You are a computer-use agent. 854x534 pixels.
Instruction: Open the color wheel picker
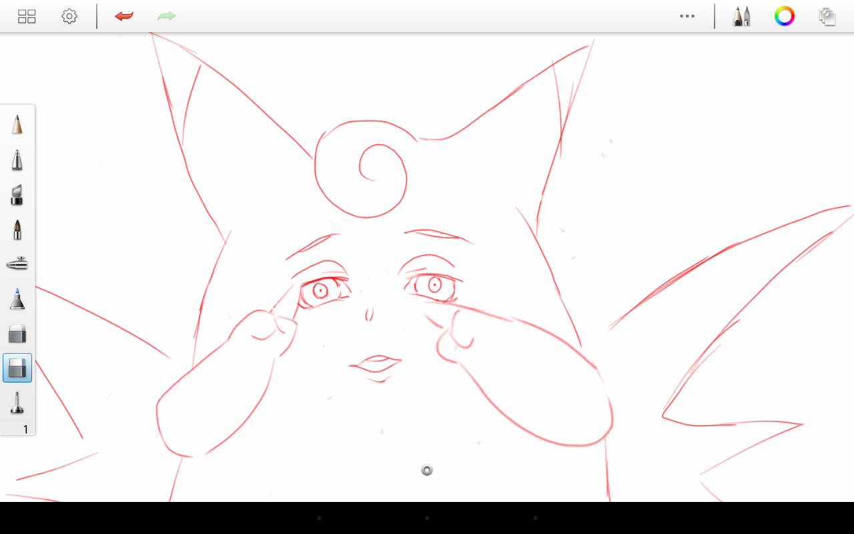coord(785,16)
